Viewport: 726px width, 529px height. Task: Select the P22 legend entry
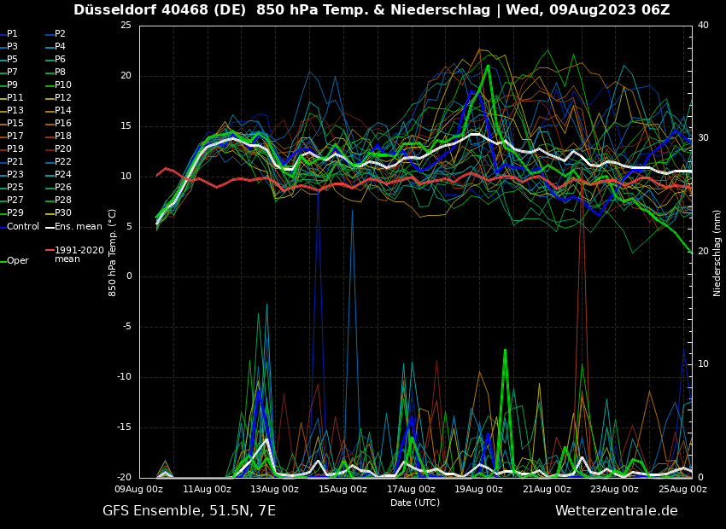(x=63, y=162)
